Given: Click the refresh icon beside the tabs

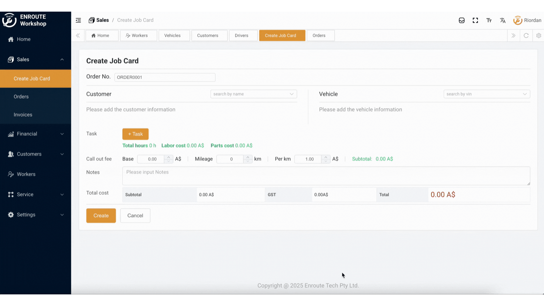Looking at the screenshot, I should coord(526,35).
